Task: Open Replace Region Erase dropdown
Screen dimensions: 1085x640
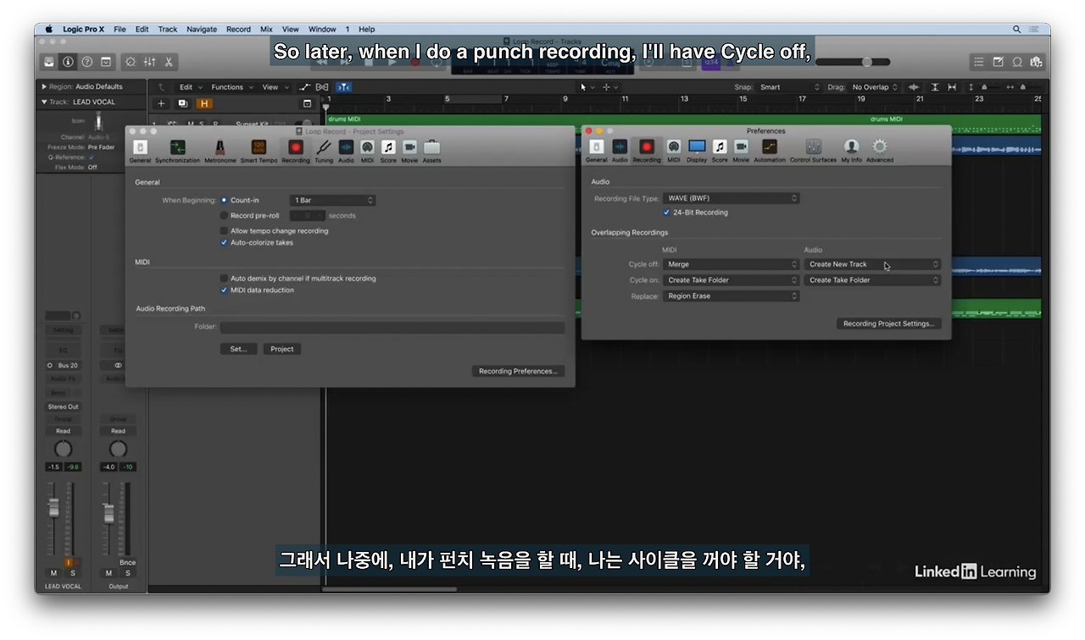Action: pyautogui.click(x=731, y=296)
